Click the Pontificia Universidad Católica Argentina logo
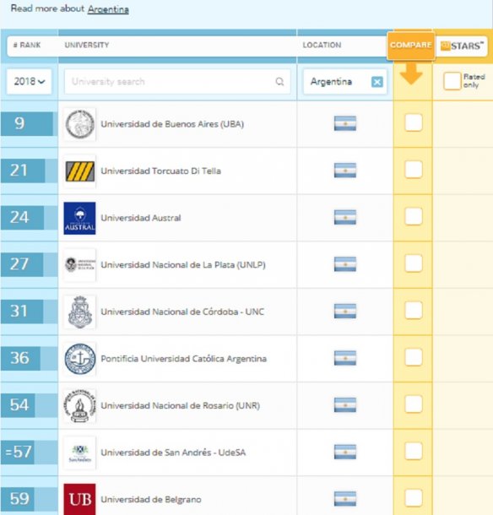The width and height of the screenshot is (493, 515). tap(80, 359)
